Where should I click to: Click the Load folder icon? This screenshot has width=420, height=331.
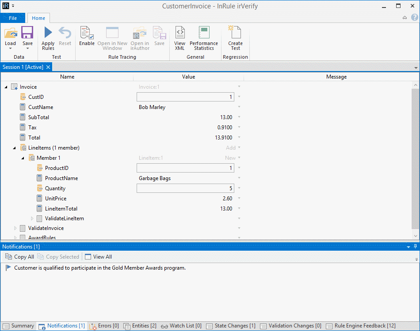pos(10,33)
